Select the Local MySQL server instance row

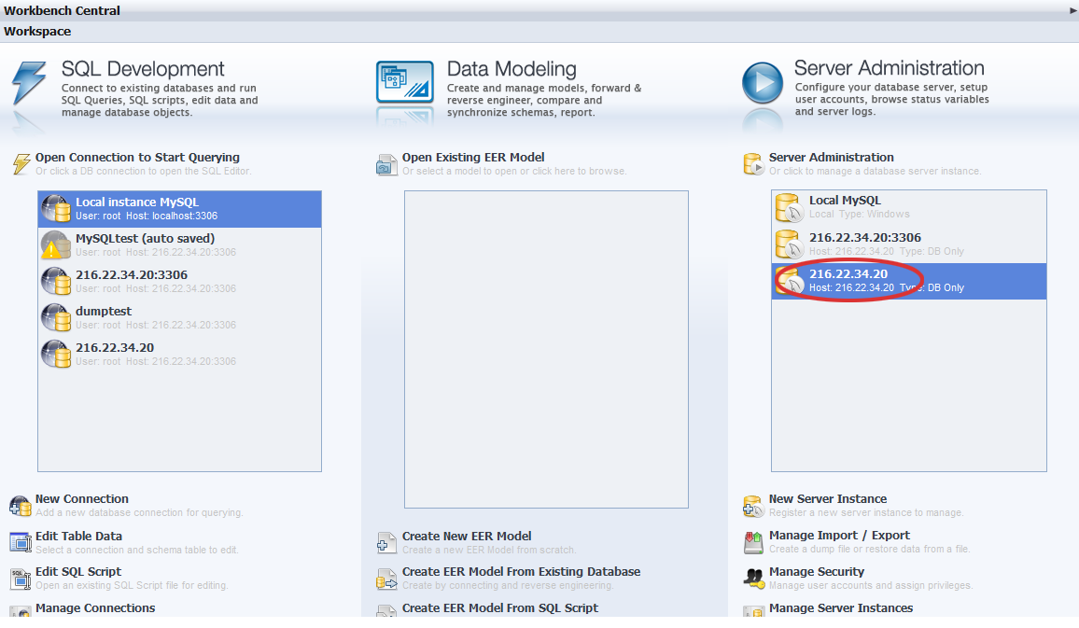pos(909,208)
